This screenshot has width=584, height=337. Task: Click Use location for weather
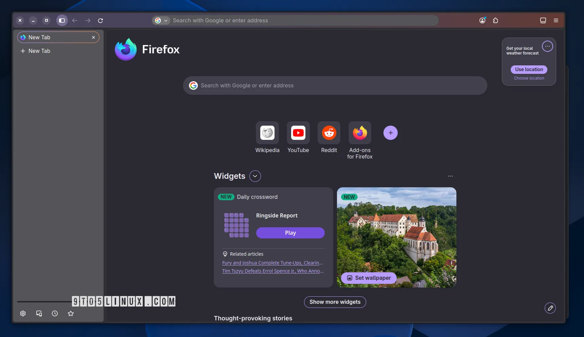coord(529,70)
